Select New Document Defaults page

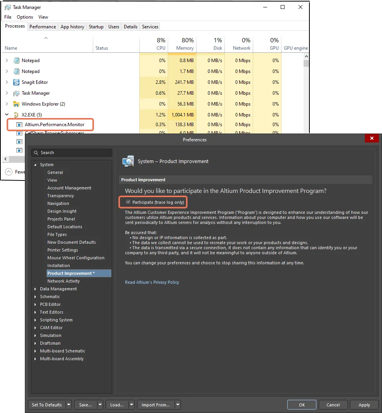pos(72,242)
